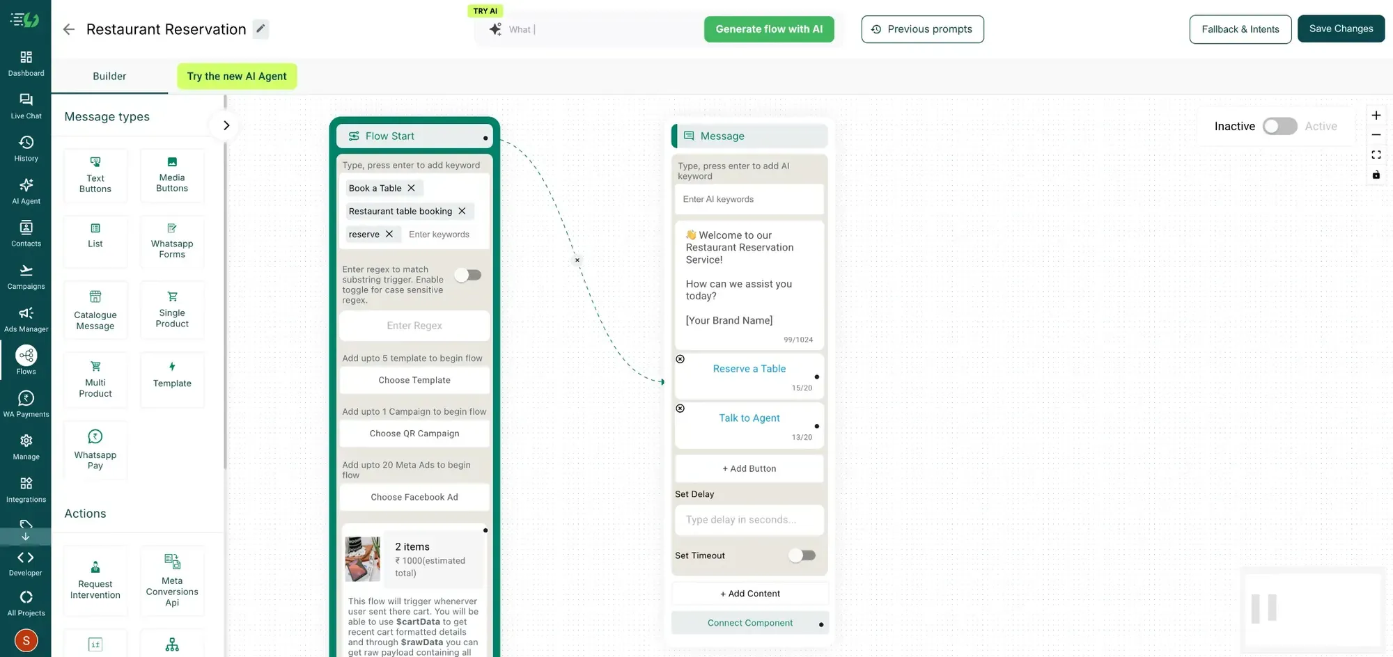This screenshot has height=657, width=1393.
Task: Fit canvas to view icon
Action: [x=1376, y=155]
